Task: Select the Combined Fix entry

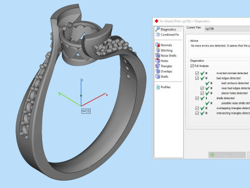Action: tap(170, 34)
